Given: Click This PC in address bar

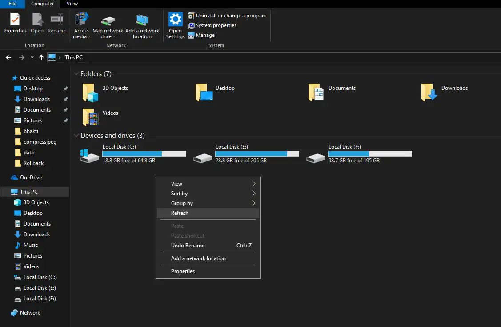Looking at the screenshot, I should [x=73, y=57].
